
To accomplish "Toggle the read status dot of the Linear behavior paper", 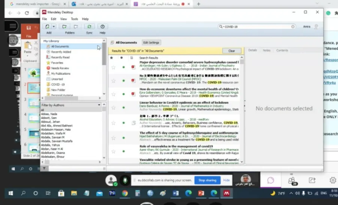I will pyautogui.click(x=123, y=107).
